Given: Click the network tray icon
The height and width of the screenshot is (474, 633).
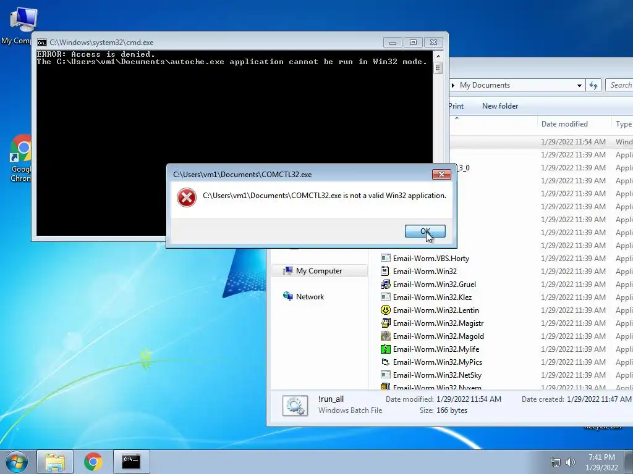Looking at the screenshot, I should tap(556, 462).
